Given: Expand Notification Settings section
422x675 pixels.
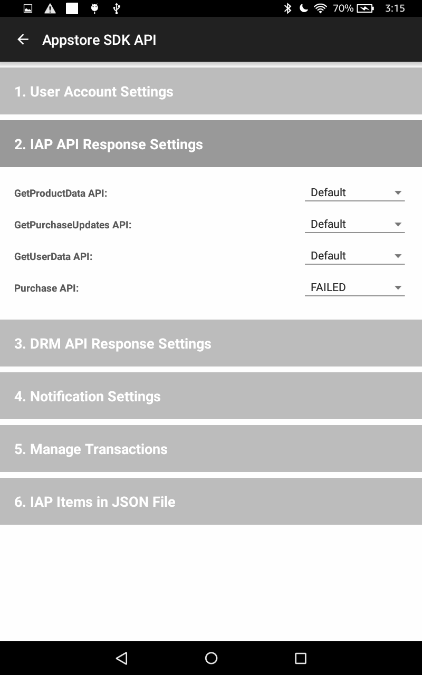Looking at the screenshot, I should coord(211,396).
